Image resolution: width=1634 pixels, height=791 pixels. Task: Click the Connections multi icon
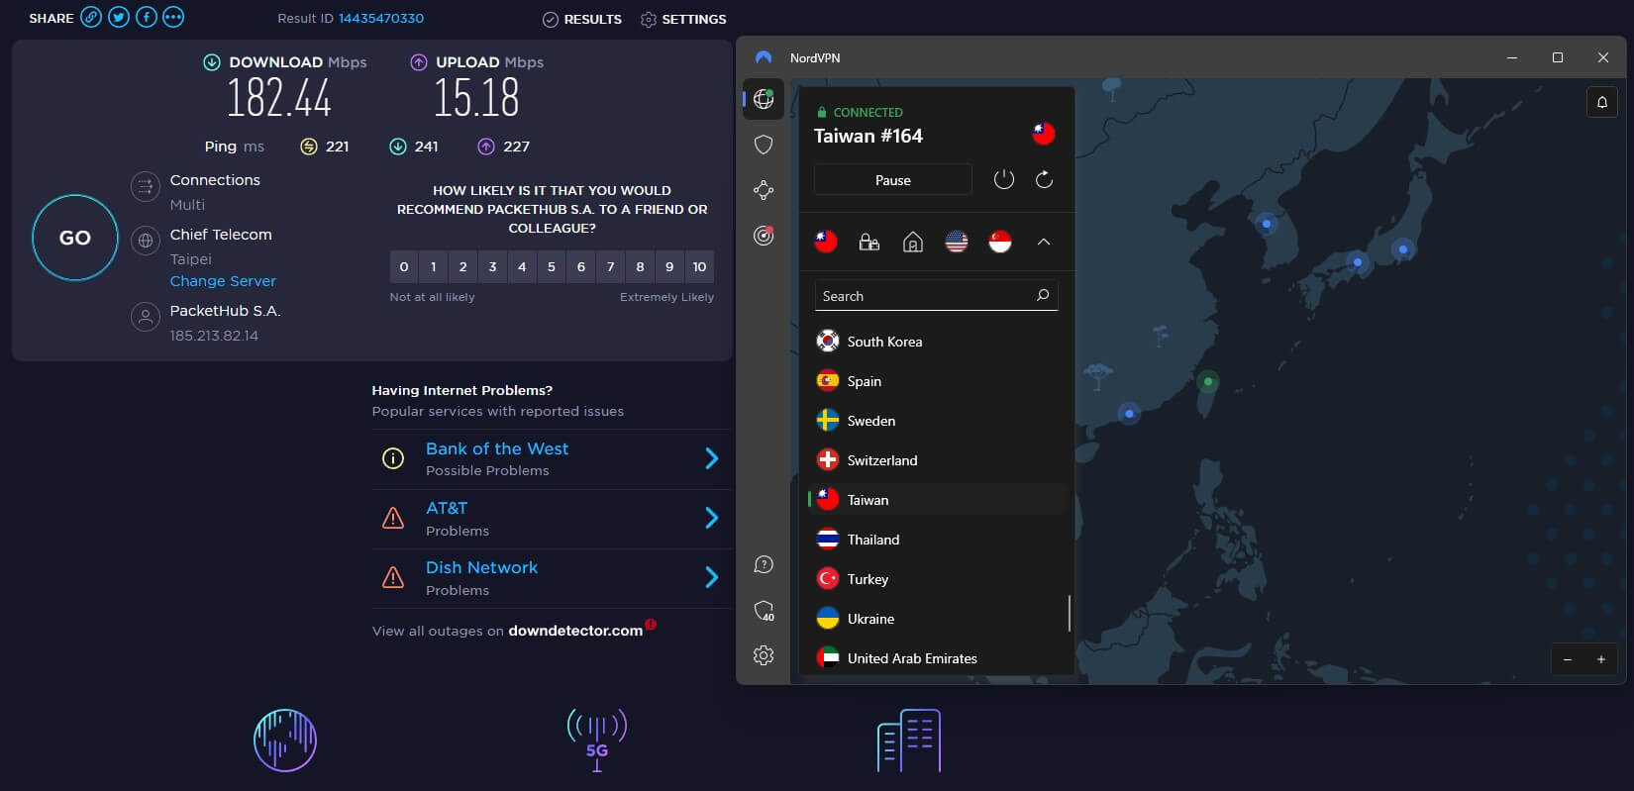coord(146,186)
